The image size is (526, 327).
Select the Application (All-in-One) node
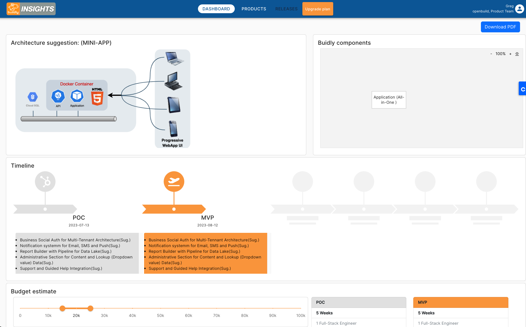pyautogui.click(x=389, y=100)
